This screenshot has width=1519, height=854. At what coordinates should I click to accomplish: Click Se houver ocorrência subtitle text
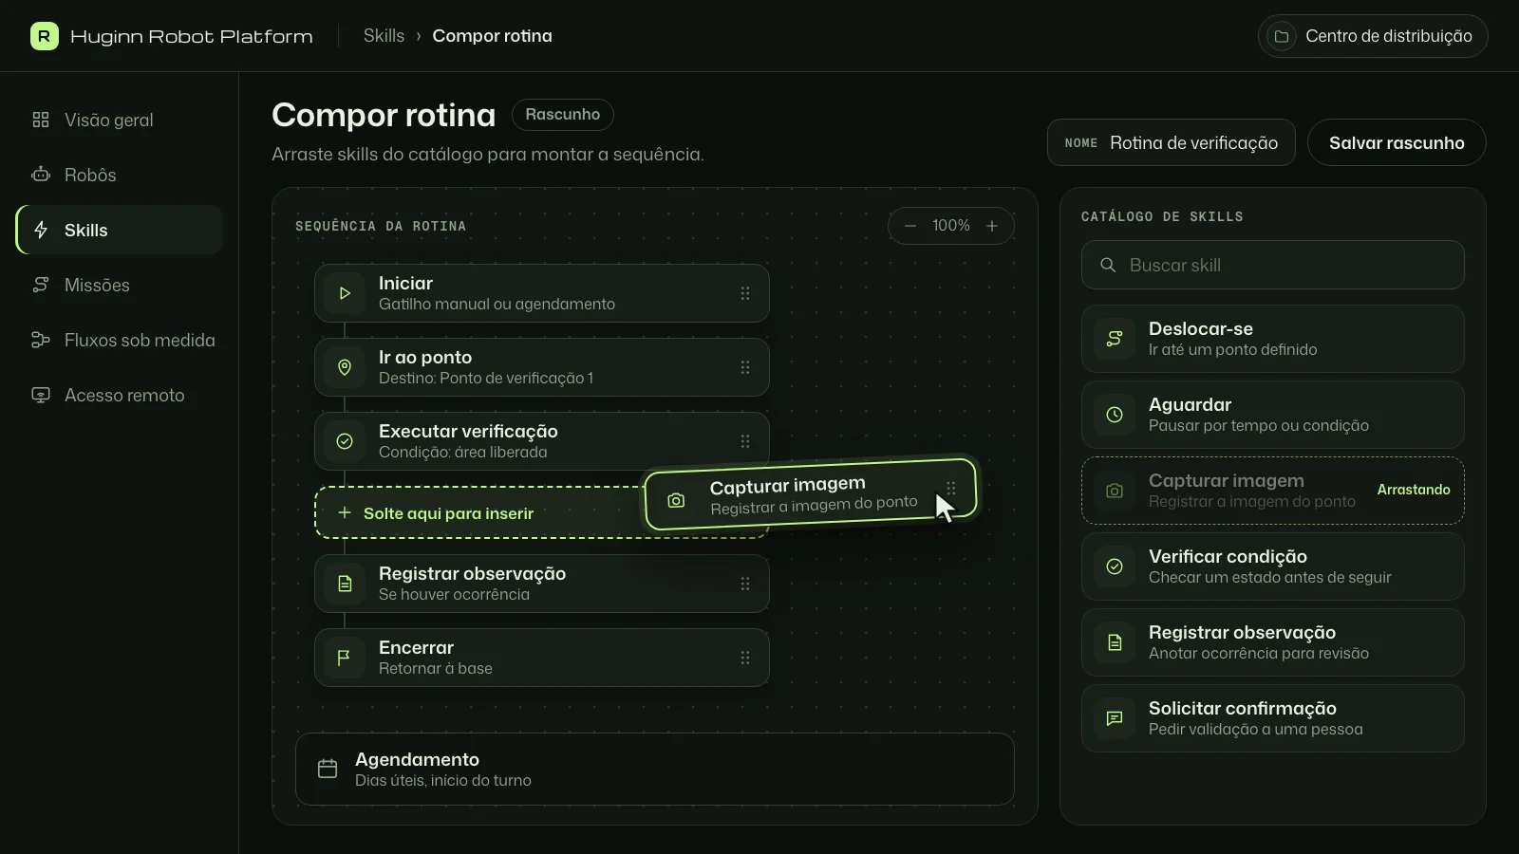click(x=454, y=594)
